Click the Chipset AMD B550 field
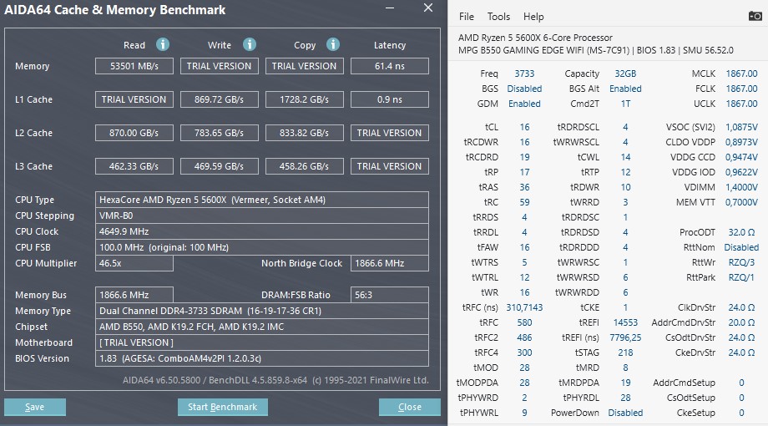768x426 pixels. 262,327
